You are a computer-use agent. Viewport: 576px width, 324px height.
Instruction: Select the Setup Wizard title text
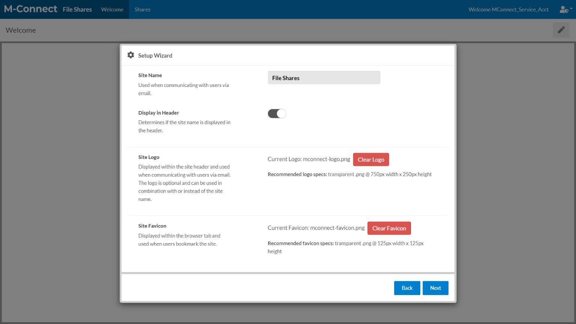[155, 55]
